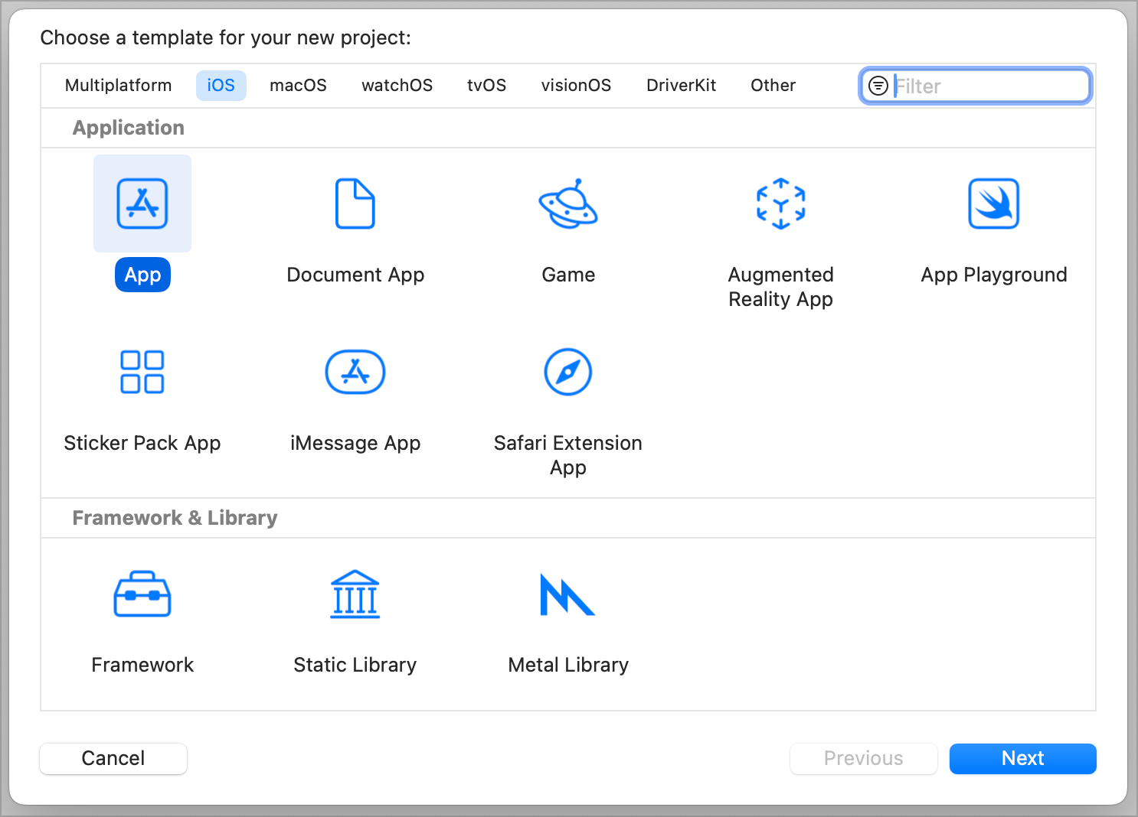The height and width of the screenshot is (817, 1138).
Task: Switch to the visionOS tab
Action: click(x=576, y=85)
